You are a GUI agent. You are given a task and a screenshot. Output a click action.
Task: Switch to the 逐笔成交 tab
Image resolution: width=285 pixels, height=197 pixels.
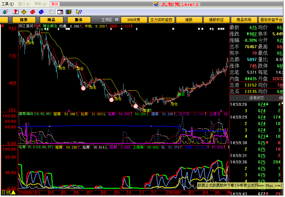pos(256,98)
